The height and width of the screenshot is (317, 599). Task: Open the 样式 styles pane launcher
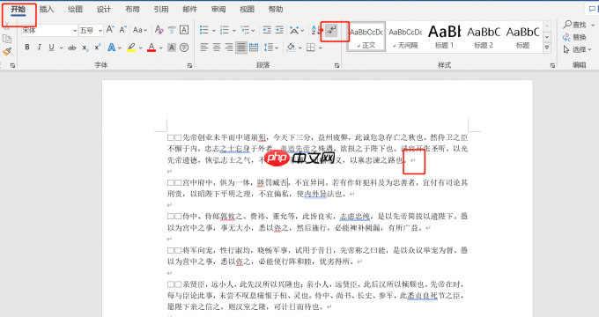pyautogui.click(x=552, y=66)
